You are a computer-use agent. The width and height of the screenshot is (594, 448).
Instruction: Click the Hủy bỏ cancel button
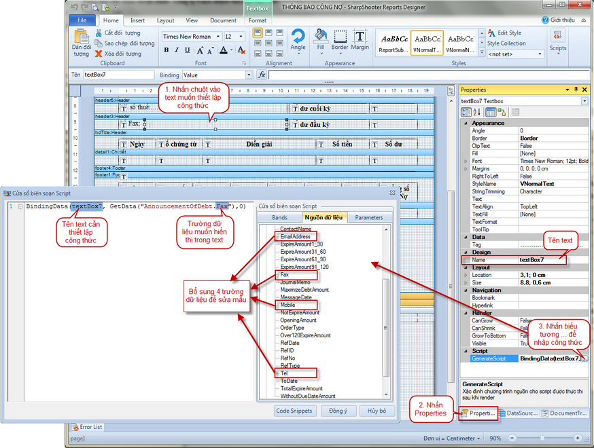[x=377, y=411]
